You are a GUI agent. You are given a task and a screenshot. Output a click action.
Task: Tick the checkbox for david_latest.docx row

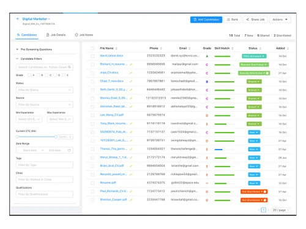[92, 56]
